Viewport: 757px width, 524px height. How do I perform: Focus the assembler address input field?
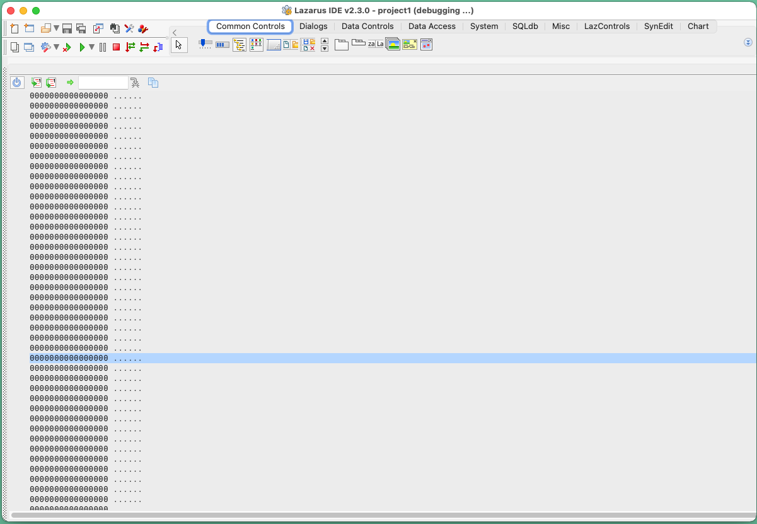(103, 83)
